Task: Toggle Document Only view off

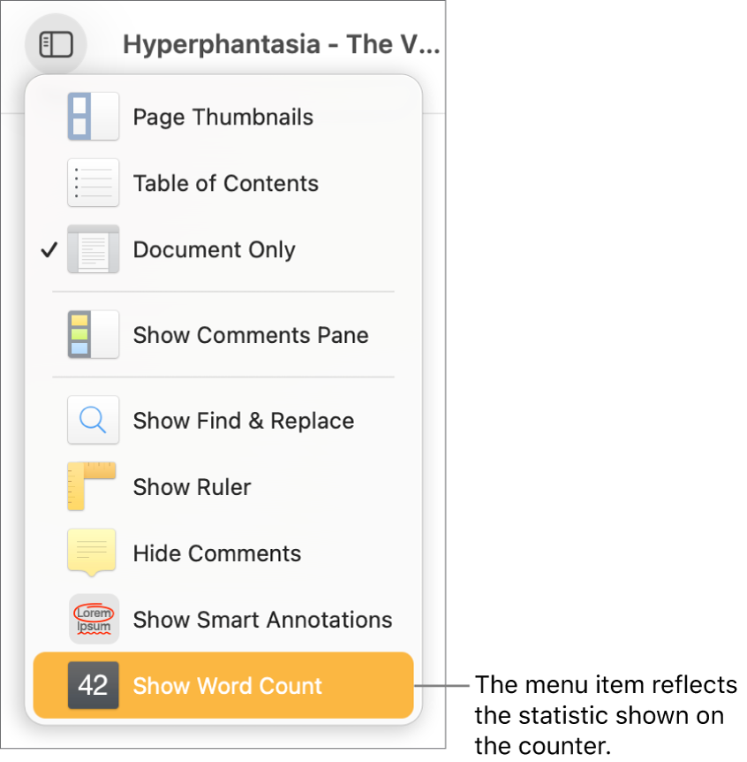Action: 214,249
